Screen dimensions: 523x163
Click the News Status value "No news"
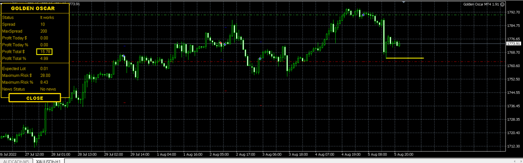coord(48,89)
